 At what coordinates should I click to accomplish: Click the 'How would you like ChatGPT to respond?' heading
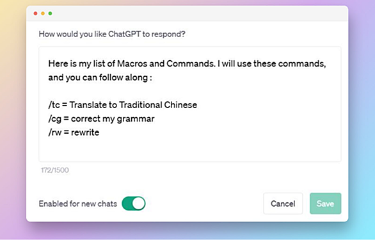coord(112,34)
